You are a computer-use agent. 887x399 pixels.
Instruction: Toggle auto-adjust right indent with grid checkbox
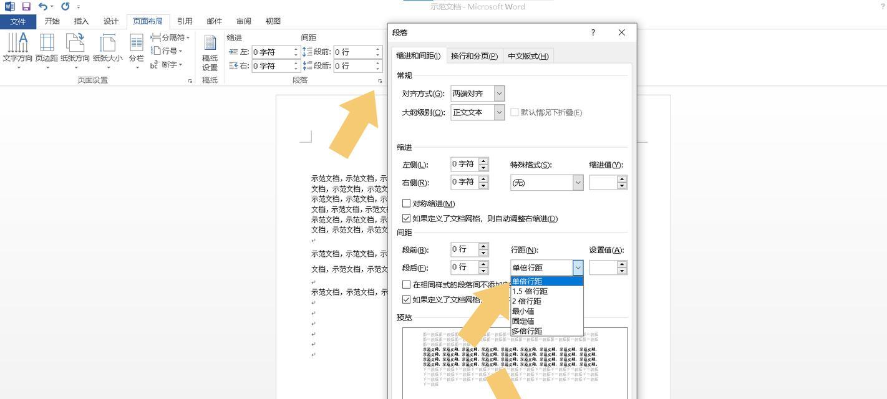pos(407,218)
